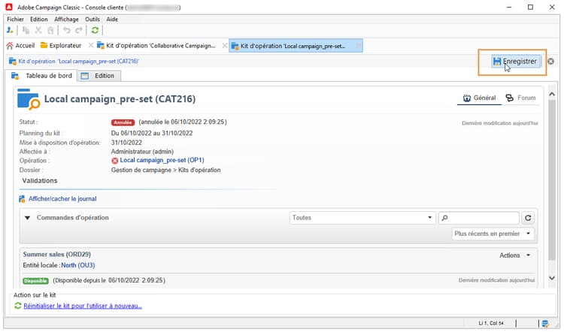Click the vertical scrollbar down arrow

(x=552, y=278)
